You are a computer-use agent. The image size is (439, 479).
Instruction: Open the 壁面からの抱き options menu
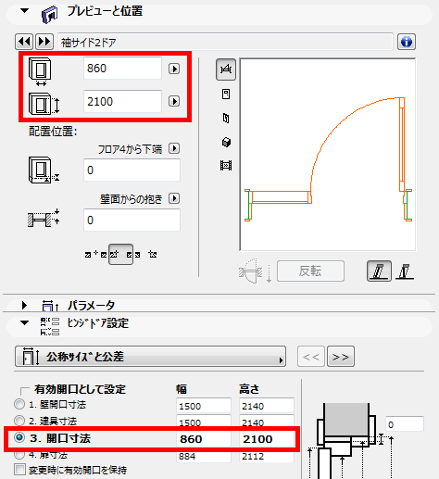tap(174, 198)
